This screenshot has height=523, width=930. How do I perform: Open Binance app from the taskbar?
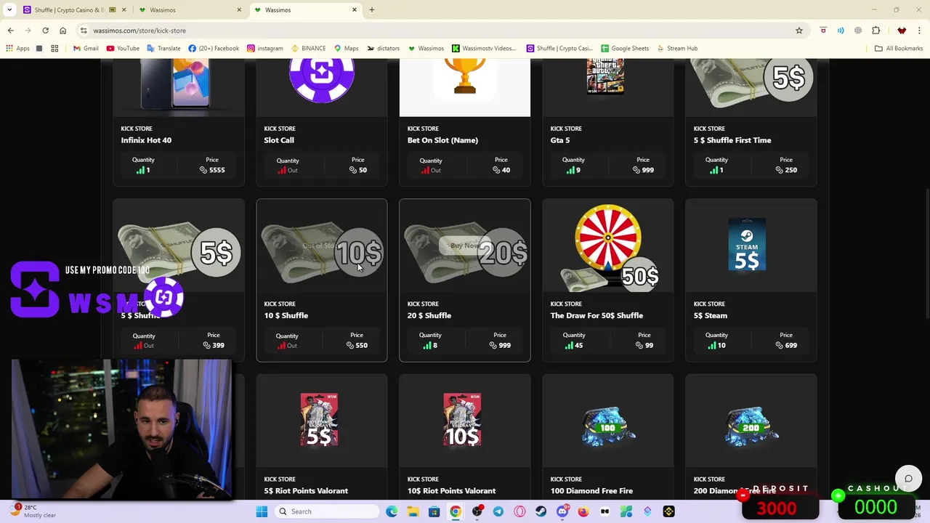(x=668, y=511)
